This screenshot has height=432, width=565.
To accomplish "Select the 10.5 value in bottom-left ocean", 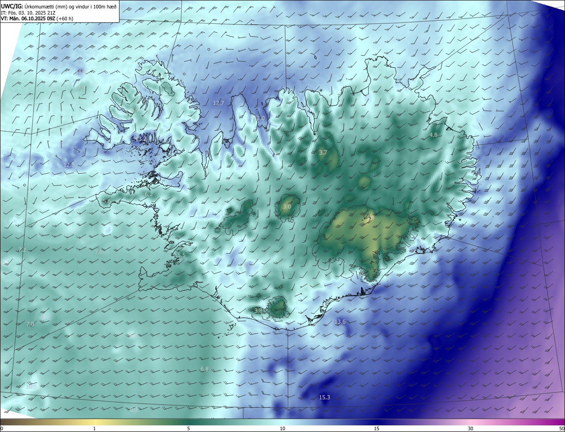I will click(32, 387).
